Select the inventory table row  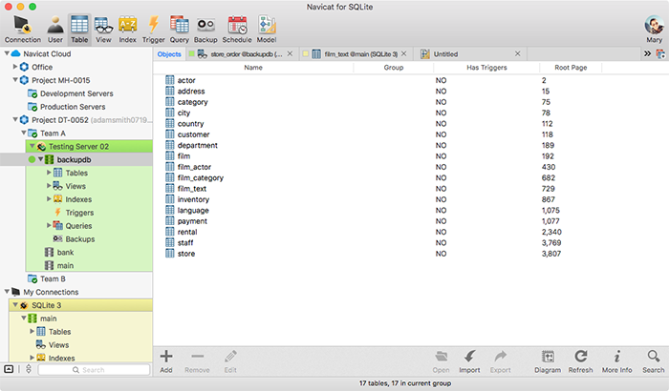(x=410, y=199)
